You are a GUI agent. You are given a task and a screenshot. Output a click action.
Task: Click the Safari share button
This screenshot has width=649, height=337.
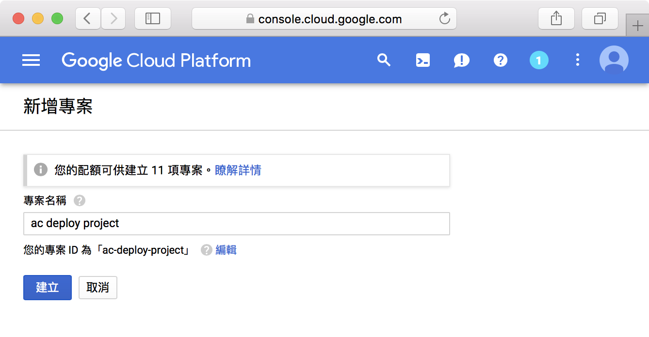point(556,18)
